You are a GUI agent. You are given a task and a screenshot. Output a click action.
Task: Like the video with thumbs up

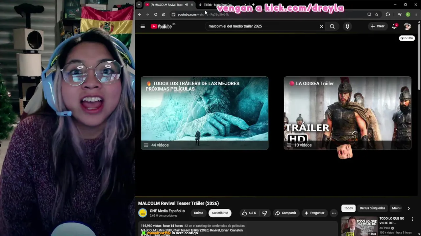pyautogui.click(x=249, y=213)
